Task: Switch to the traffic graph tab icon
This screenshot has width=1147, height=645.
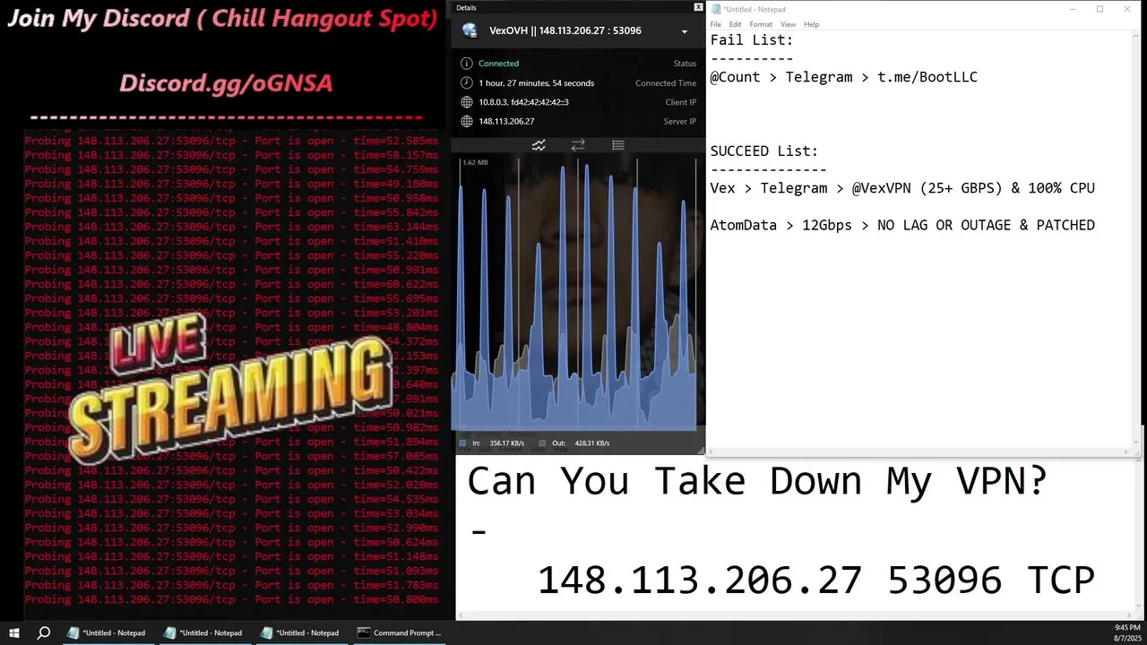Action: [539, 145]
